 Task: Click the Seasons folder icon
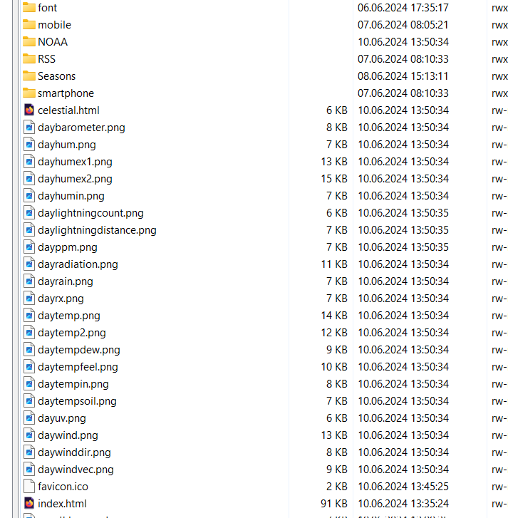pos(28,76)
